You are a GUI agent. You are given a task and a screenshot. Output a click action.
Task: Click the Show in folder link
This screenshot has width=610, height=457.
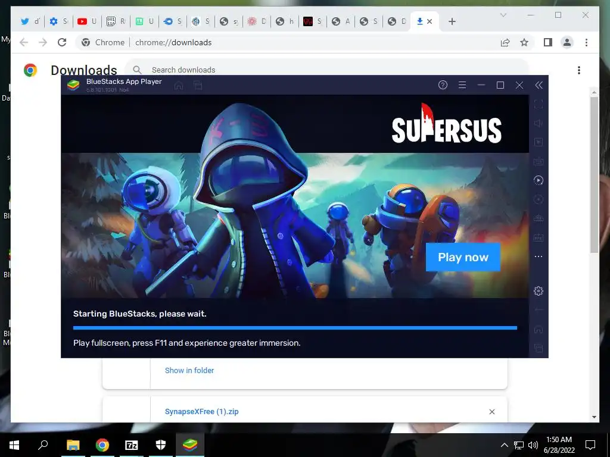[x=189, y=370]
